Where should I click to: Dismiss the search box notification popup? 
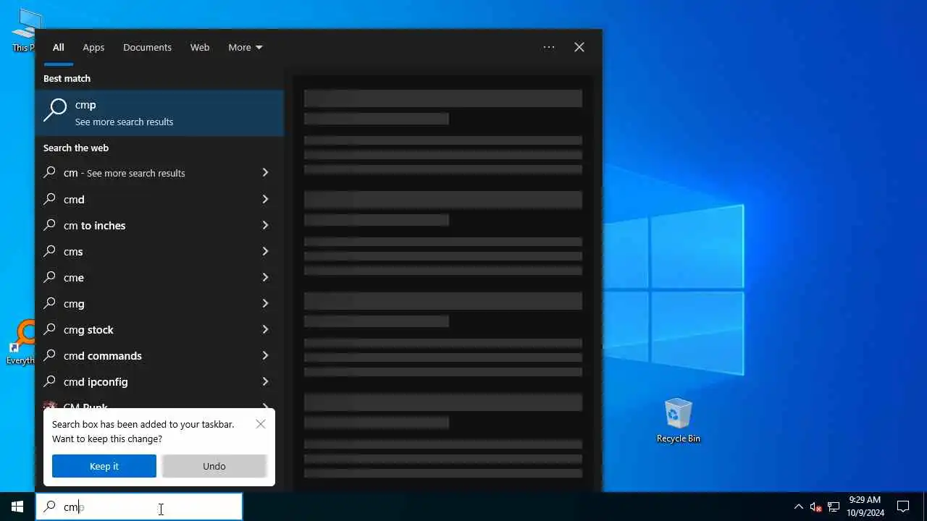[x=261, y=424]
